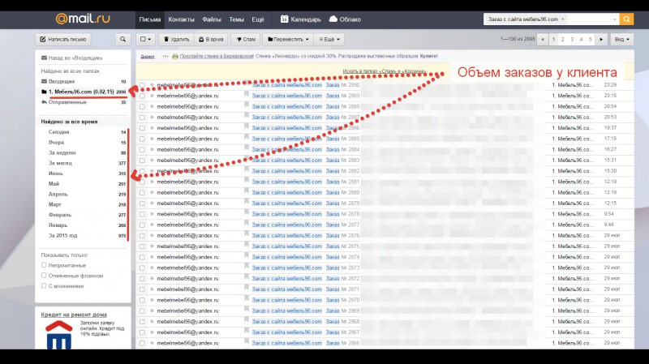Screen dimensions: 649x364
Task: Open Кредит на ремонт дома ad link
Action: pyautogui.click(x=74, y=315)
